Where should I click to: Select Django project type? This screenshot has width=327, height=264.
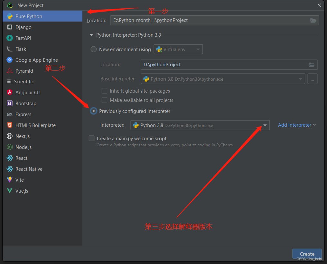click(x=42, y=27)
